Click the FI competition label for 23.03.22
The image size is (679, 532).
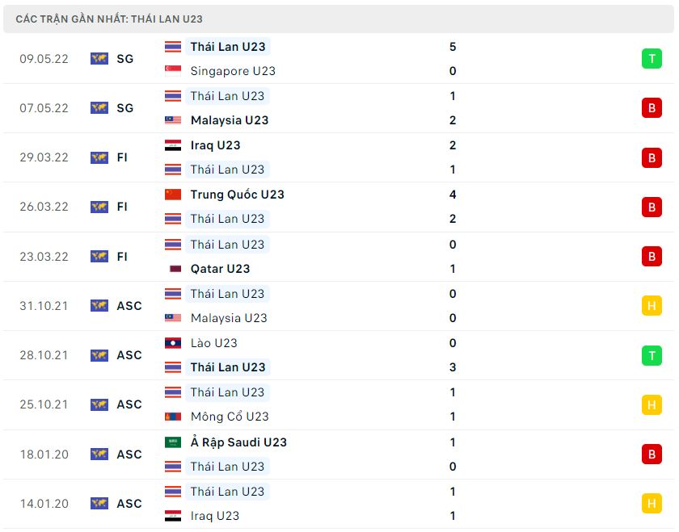pos(122,257)
